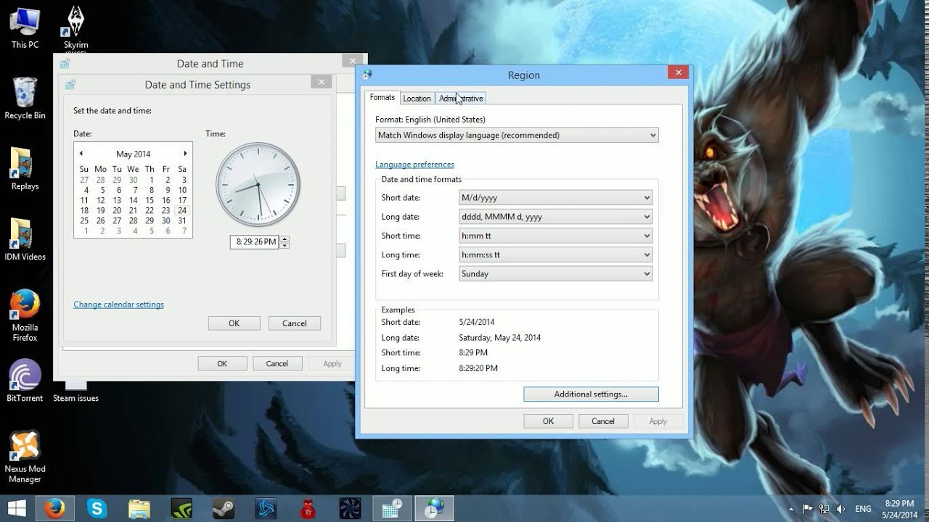Open the Windows Start button
This screenshot has width=929, height=522.
[17, 508]
